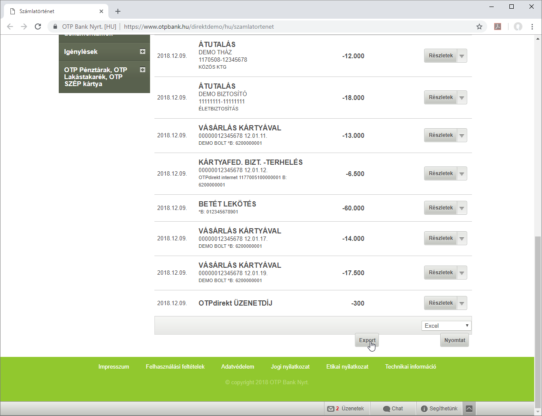
Task: Open Etikai nyilatkozat footer link
Action: coord(347,367)
